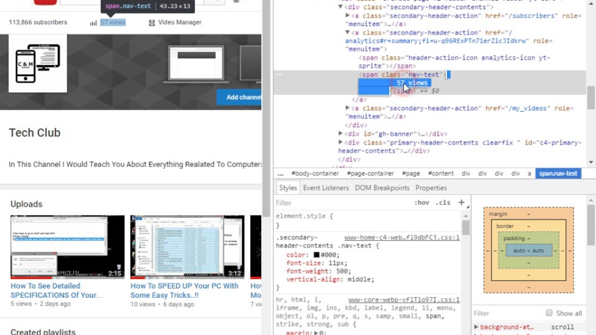The image size is (596, 335).
Task: Focus the styles Filter input
Action: [342, 203]
